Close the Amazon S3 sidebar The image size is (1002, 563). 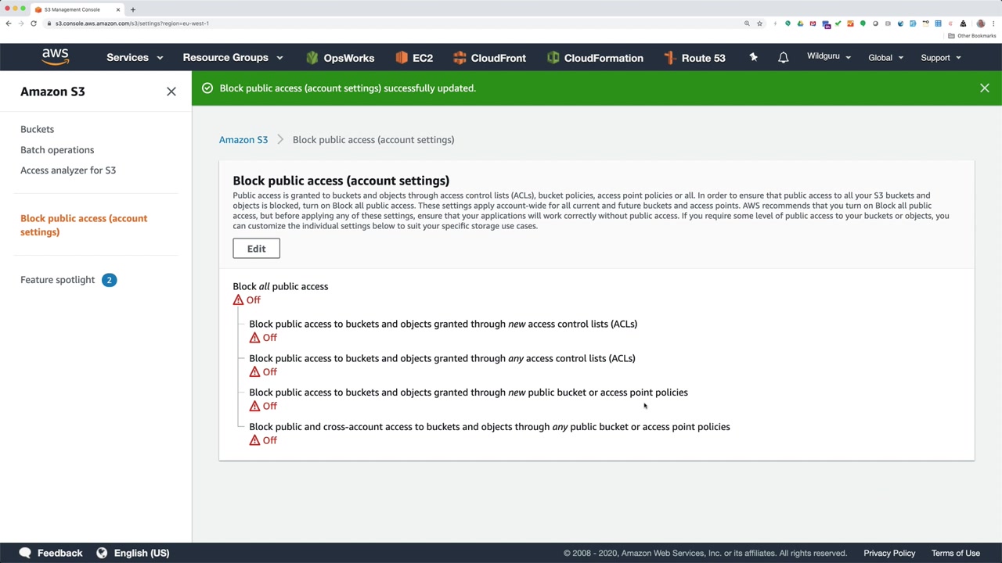(x=171, y=91)
